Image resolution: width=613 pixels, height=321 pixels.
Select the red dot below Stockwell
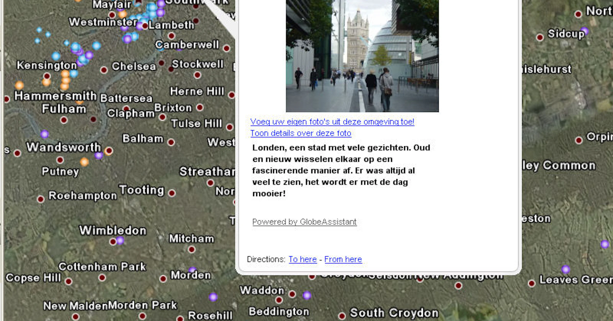pos(197,75)
